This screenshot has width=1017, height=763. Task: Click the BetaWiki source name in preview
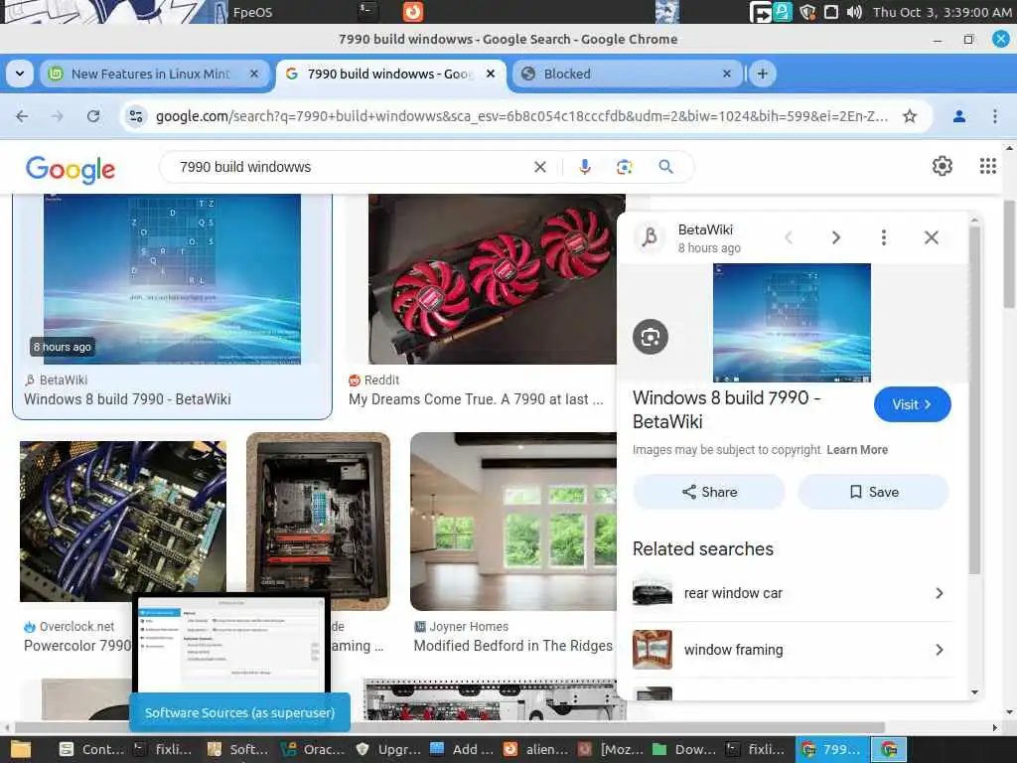click(705, 229)
